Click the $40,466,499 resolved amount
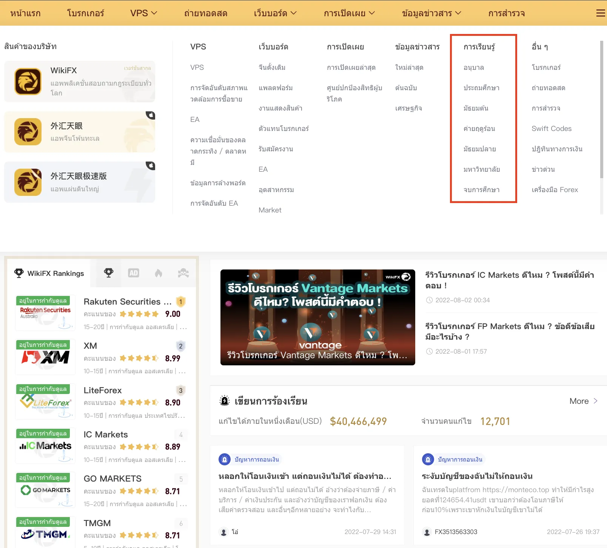Screen dimensions: 607x548 (358, 421)
